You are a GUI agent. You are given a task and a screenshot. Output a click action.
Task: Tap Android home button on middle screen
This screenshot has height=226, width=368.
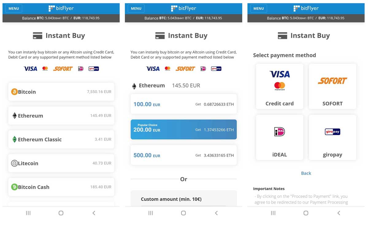tap(183, 213)
